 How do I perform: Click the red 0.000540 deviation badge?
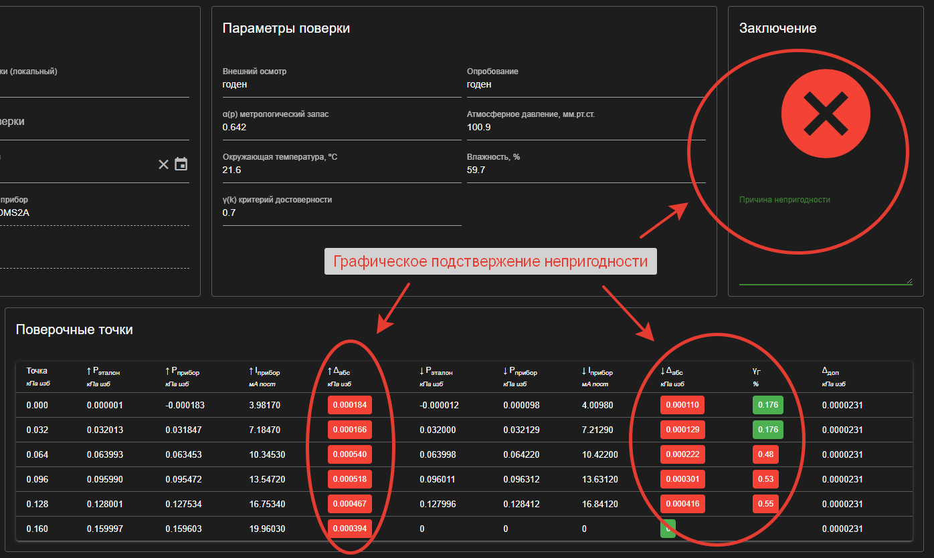pyautogui.click(x=350, y=455)
